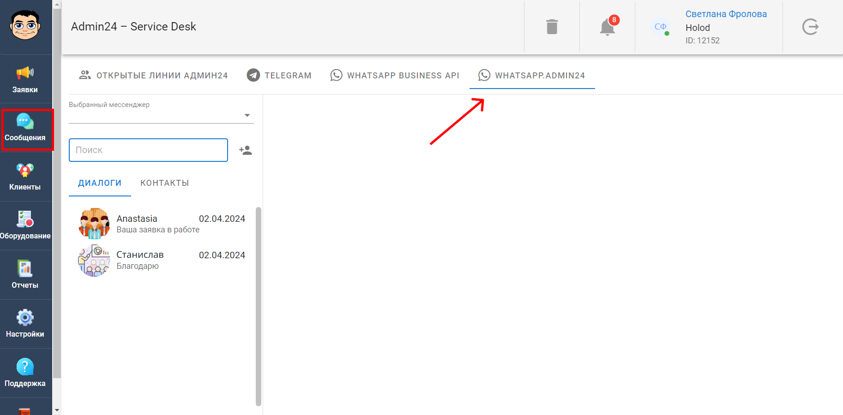843x415 pixels.
Task: Expand the Выбранный мессенджер dropdown
Action: tap(161, 115)
